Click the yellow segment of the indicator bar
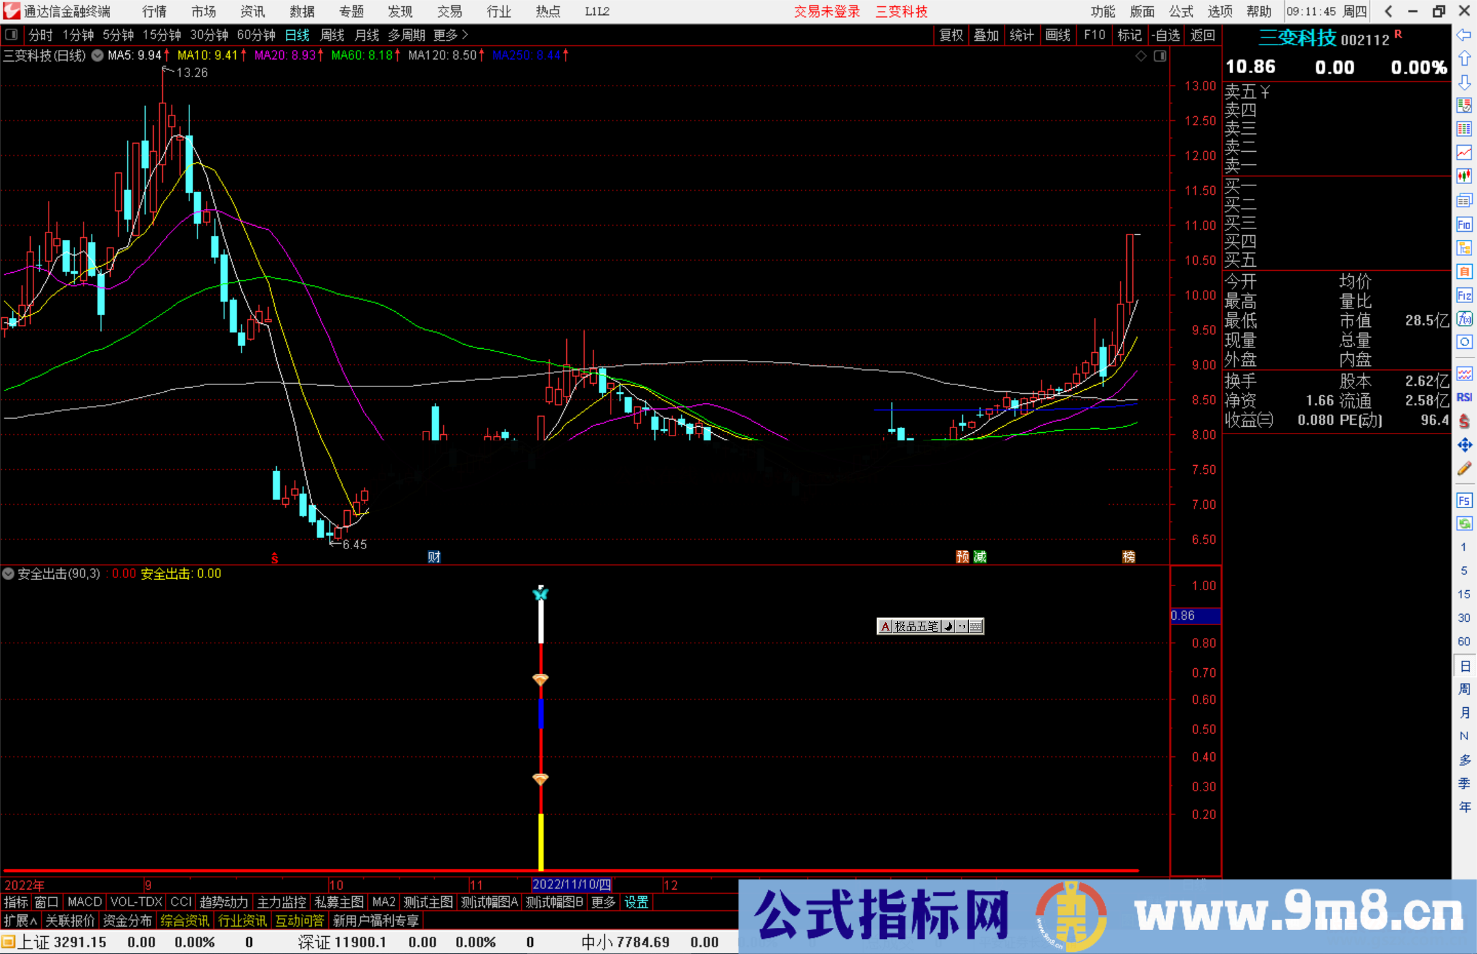 point(541,841)
